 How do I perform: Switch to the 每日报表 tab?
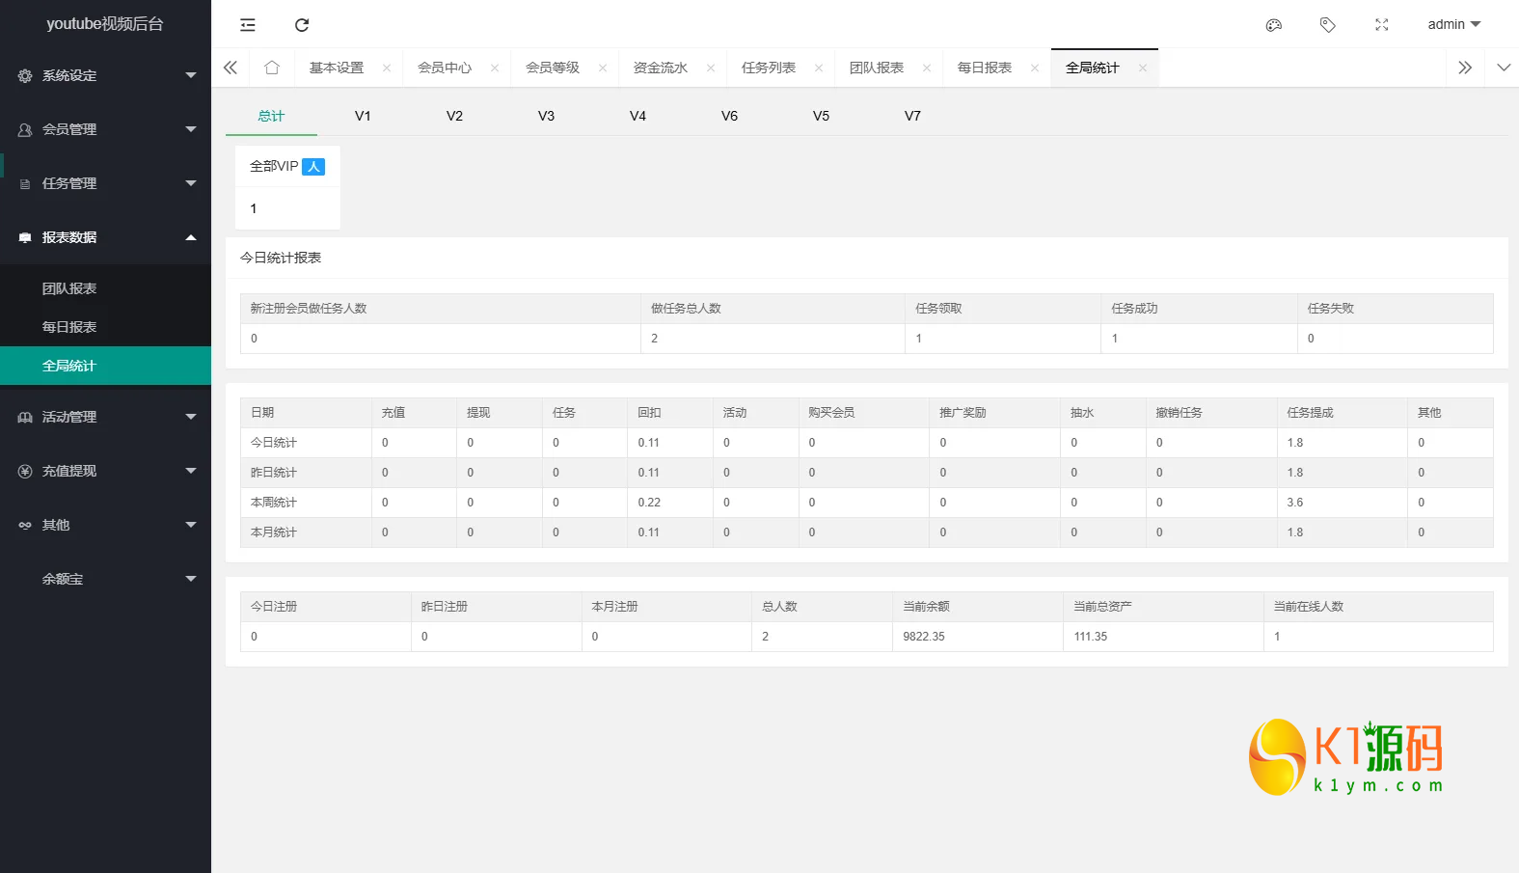tap(985, 68)
